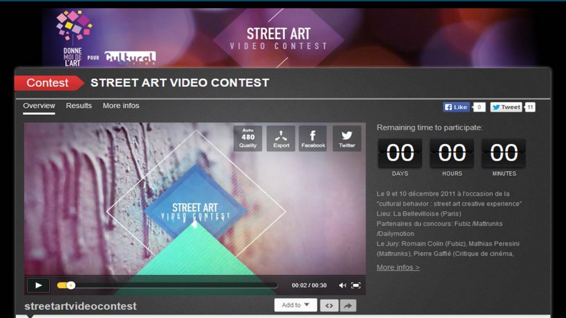Image resolution: width=566 pixels, height=318 pixels.
Task: Click the share arrow button
Action: 348,305
